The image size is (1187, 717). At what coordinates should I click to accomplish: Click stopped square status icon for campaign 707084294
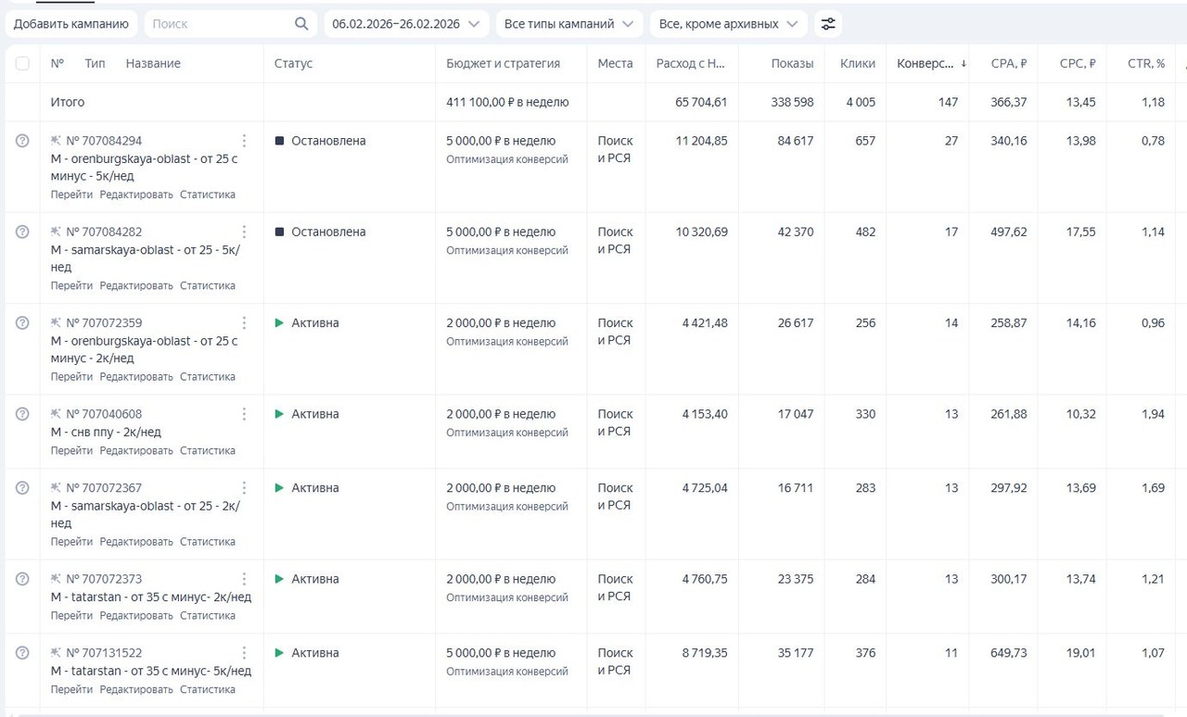pyautogui.click(x=279, y=141)
